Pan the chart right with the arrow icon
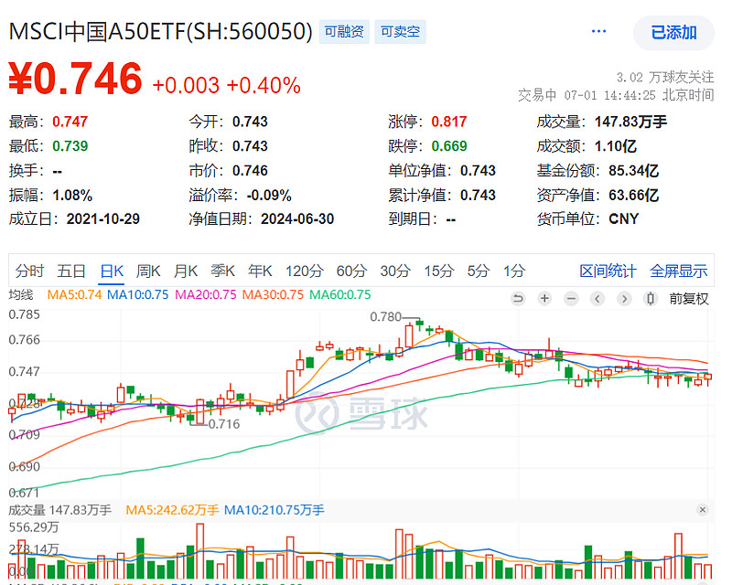This screenshot has width=732, height=585. 625,299
